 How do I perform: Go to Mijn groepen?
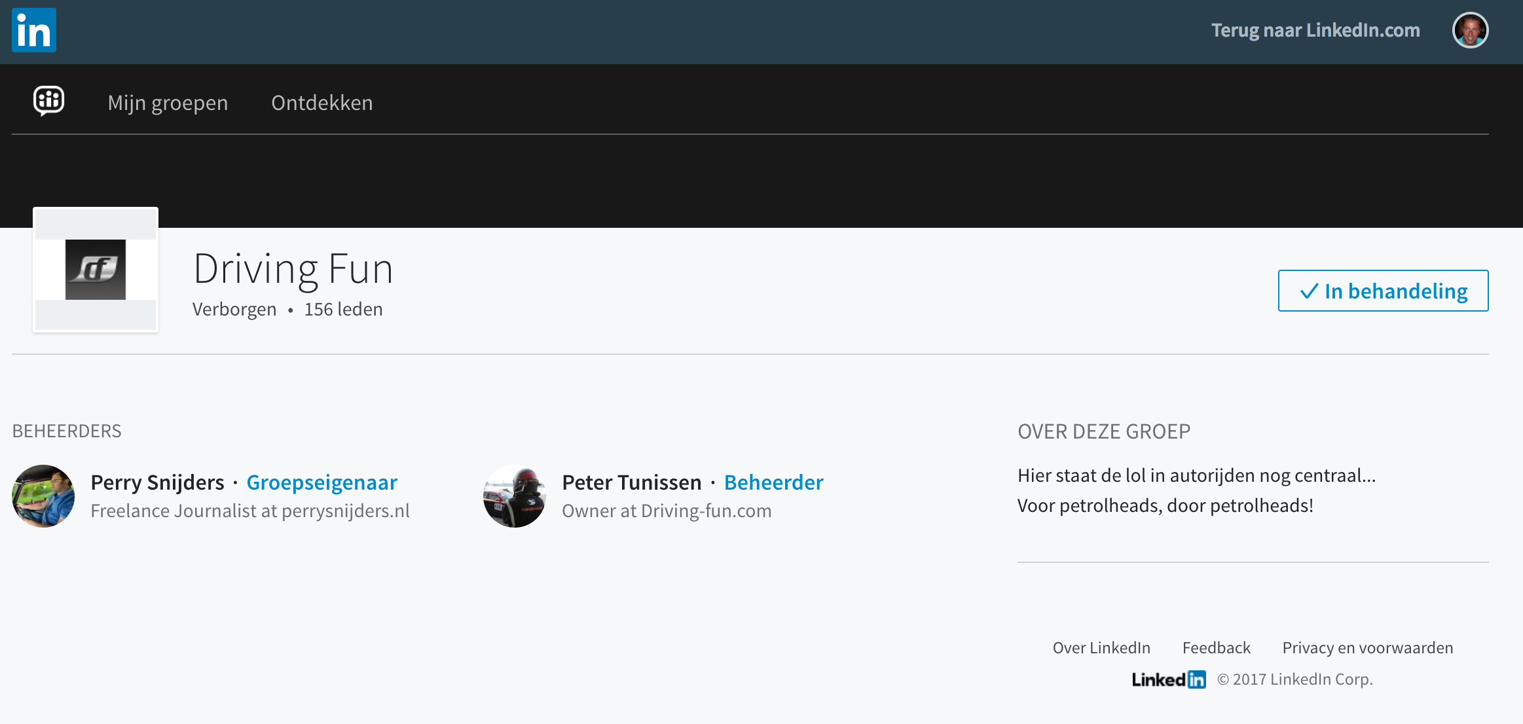(x=168, y=103)
